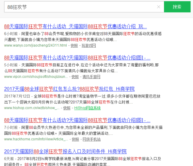Image resolution: width=193 pixels, height=166 pixels.
Task: Click the green HiShop网店系统 link
Action: click(87, 108)
